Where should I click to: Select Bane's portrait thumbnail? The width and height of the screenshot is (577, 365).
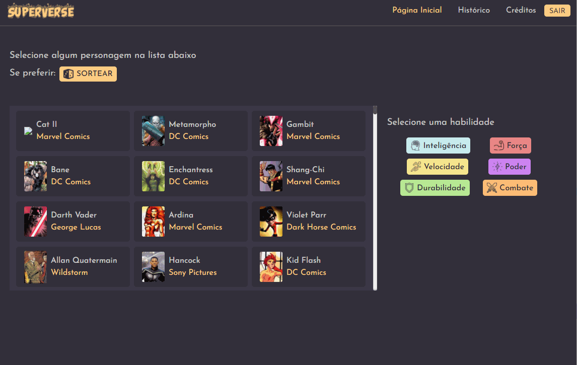click(35, 176)
